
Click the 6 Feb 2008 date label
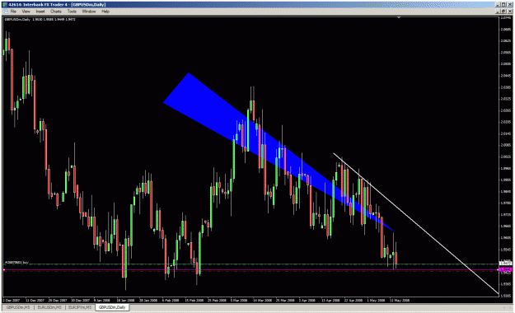tap(171, 300)
